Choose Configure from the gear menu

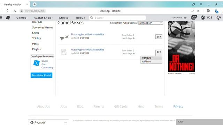151,58
